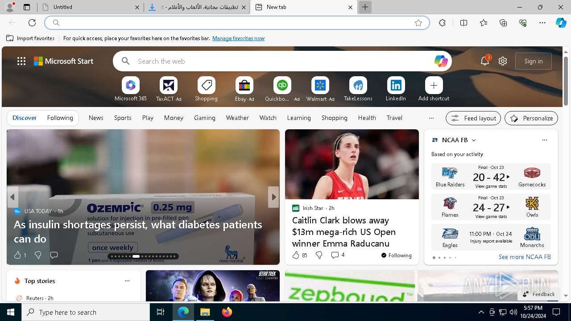
Task: Show hidden system tray icons
Action: click(x=481, y=312)
